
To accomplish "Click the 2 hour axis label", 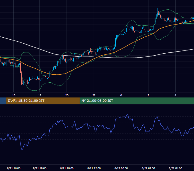I will [148, 95].
